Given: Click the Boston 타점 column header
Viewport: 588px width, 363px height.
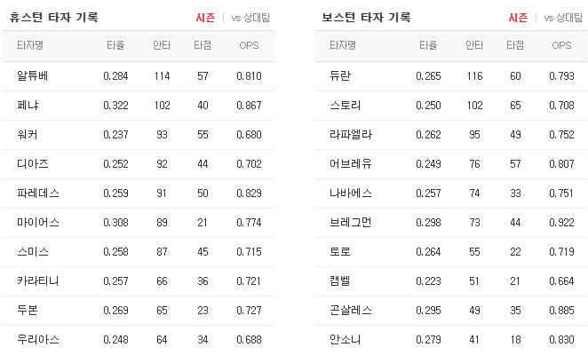Looking at the screenshot, I should pyautogui.click(x=515, y=45).
